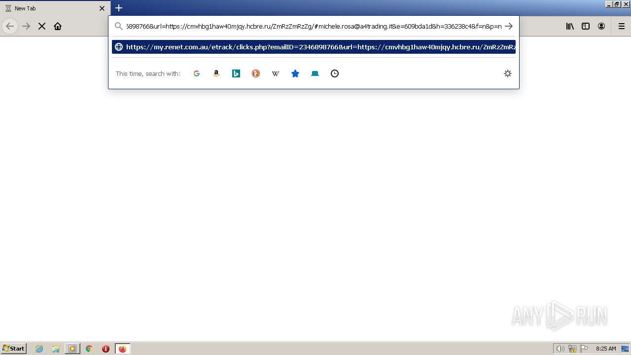Search this time with Google
Viewport: 631px width, 355px height.
pos(197,73)
